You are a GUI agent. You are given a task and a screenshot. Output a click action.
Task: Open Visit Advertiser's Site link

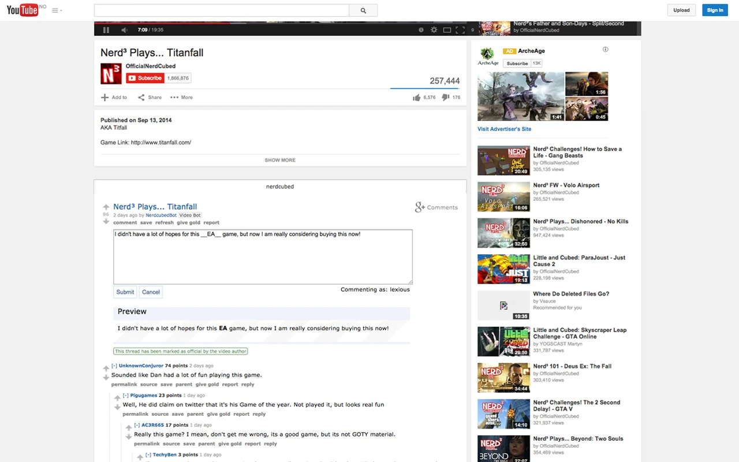pos(504,129)
